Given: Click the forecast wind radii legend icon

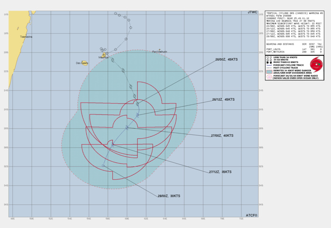Looking at the screenshot, I should click(269, 77).
